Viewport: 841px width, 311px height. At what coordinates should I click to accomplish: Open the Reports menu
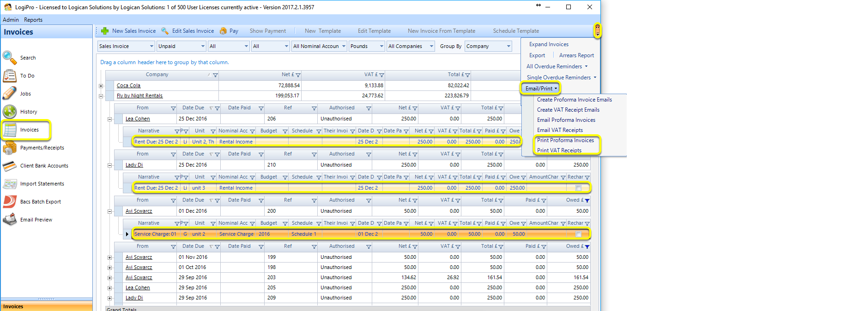pyautogui.click(x=33, y=20)
